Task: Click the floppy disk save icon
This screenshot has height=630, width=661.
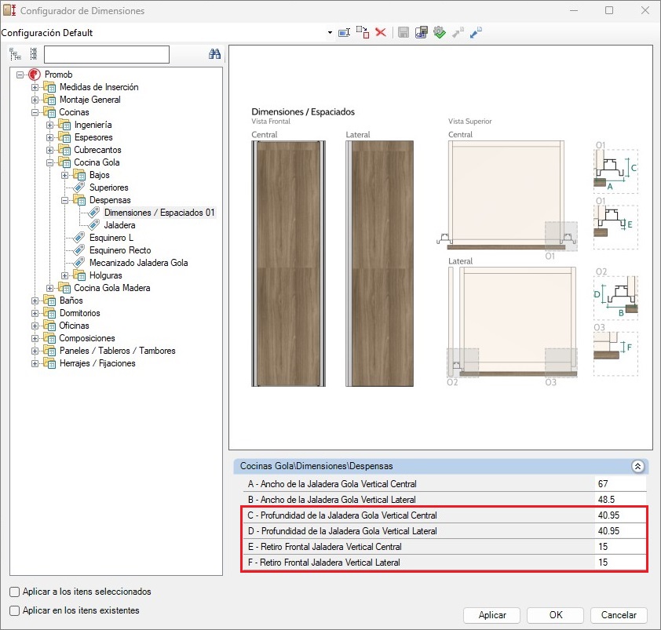Action: point(404,33)
